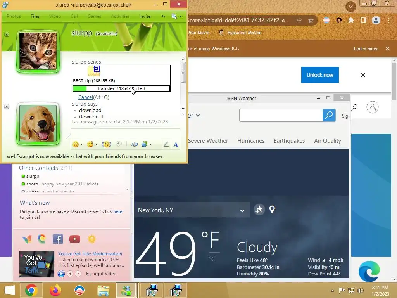This screenshot has width=397, height=298.
Task: Toggle Chrome side panel icon
Action: pos(364,20)
